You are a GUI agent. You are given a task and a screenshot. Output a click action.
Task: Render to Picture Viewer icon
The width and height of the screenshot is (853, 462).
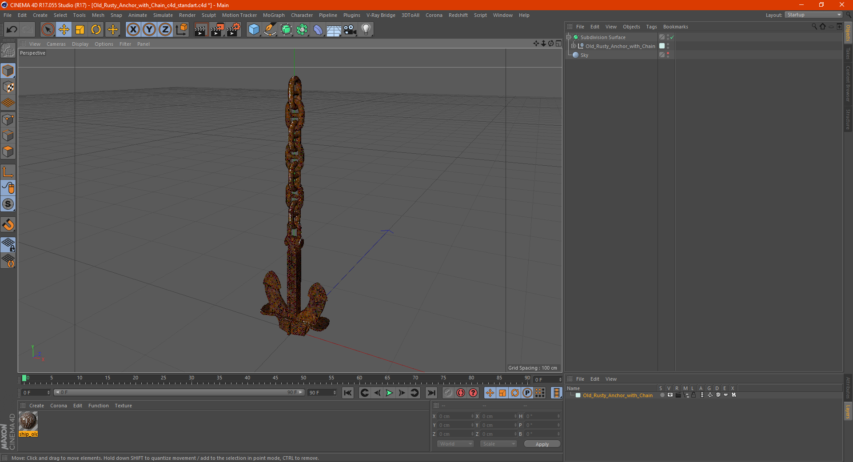click(x=217, y=30)
